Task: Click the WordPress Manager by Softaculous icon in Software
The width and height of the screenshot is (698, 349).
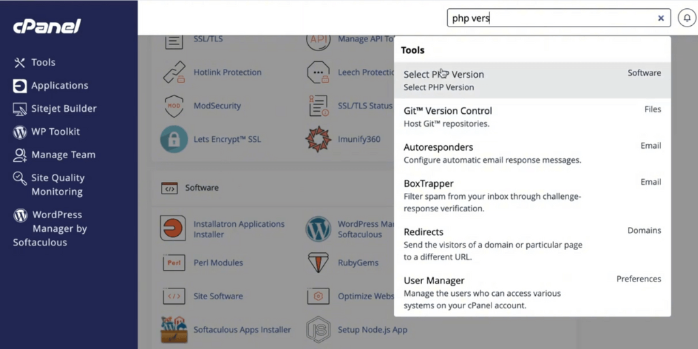Action: point(318,229)
